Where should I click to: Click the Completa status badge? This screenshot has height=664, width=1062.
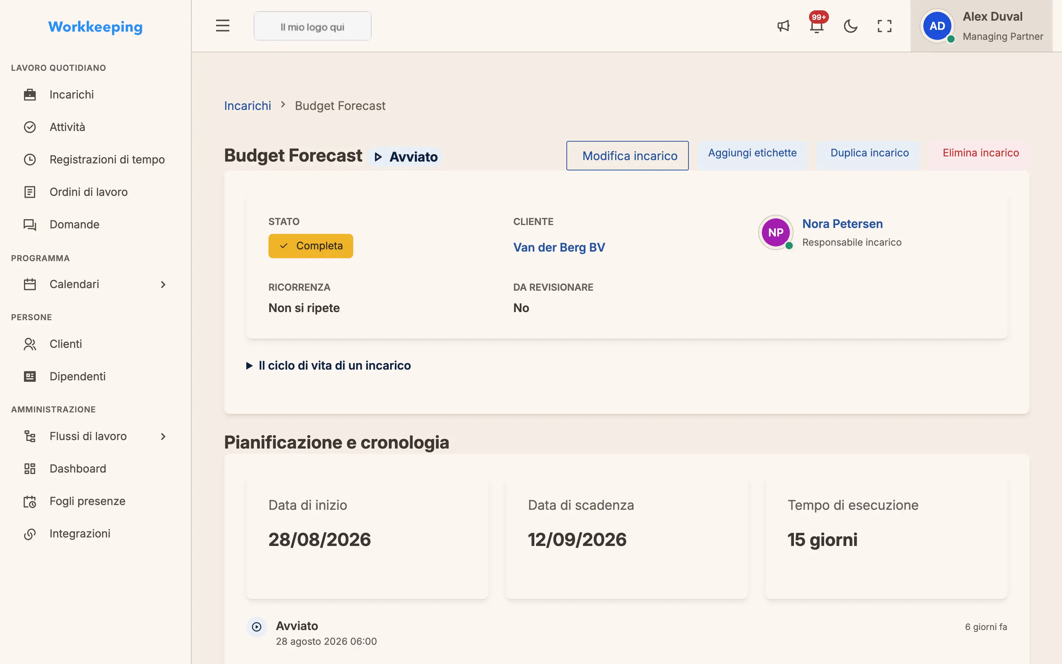click(x=311, y=246)
